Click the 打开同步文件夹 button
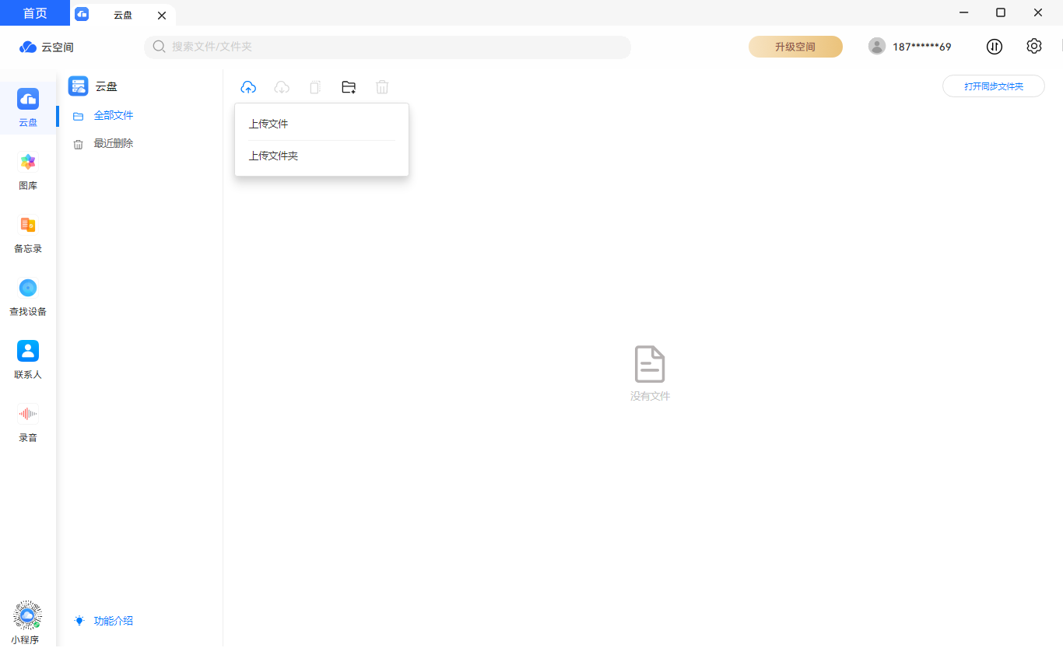The image size is (1063, 648). click(994, 86)
